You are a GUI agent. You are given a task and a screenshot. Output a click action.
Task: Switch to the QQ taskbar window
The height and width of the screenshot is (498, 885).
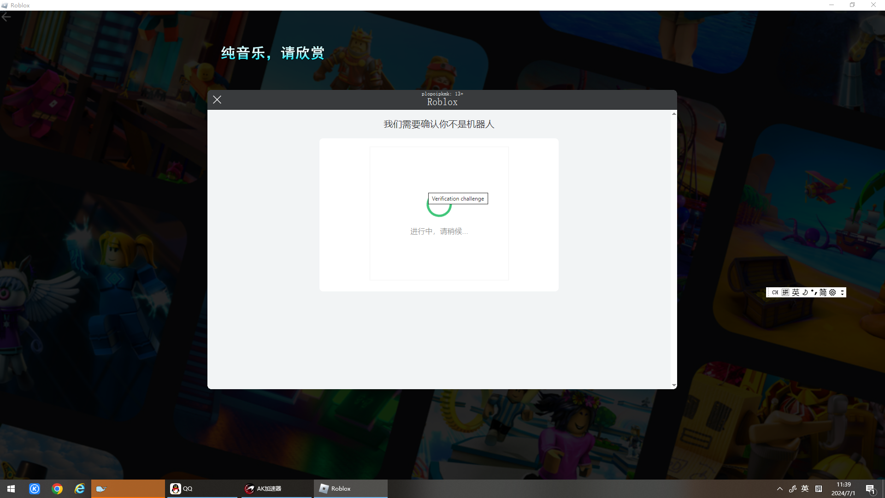(202, 489)
